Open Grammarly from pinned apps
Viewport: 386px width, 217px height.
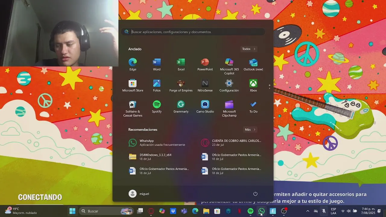point(181,107)
